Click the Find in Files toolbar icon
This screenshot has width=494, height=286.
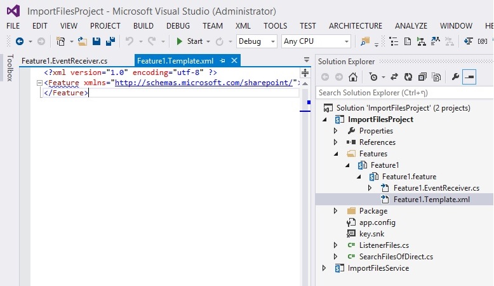pyautogui.click(x=365, y=41)
